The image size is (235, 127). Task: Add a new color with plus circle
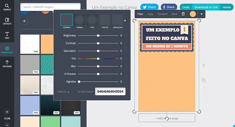pyautogui.click(x=24, y=21)
